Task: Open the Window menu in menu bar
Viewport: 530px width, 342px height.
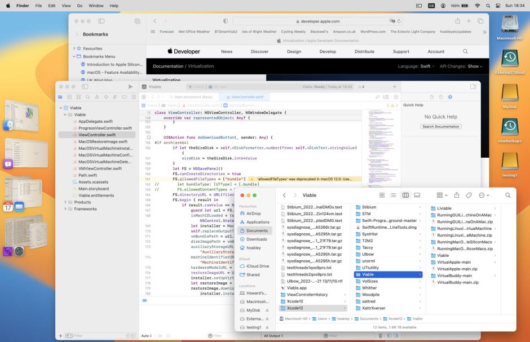Action: pos(96,6)
